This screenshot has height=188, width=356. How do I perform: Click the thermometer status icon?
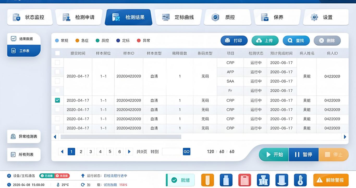tap(300, 180)
